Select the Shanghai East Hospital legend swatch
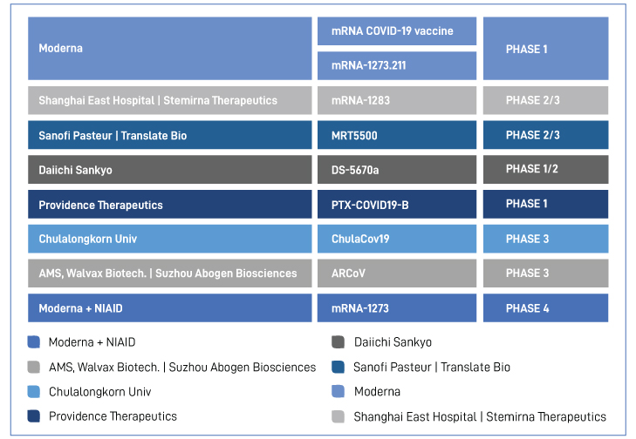Image resolution: width=636 pixels, height=439 pixels. [x=338, y=416]
